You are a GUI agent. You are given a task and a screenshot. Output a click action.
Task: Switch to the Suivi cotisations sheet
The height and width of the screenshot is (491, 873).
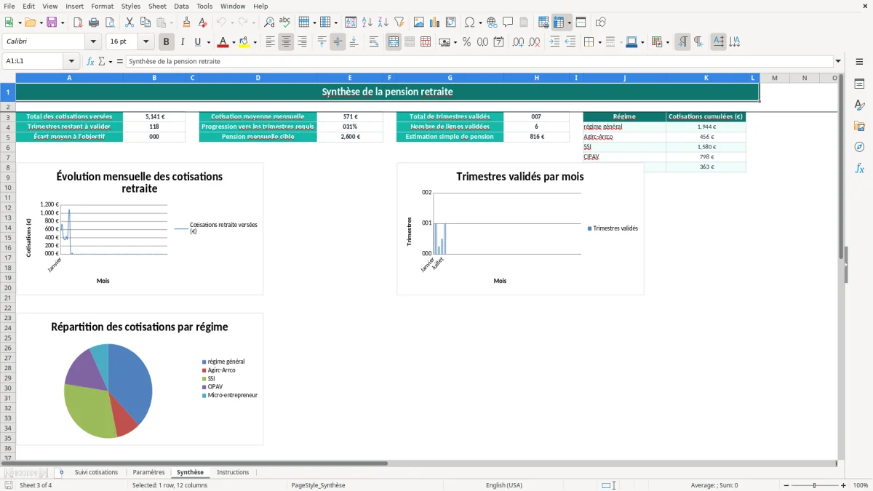tap(96, 473)
